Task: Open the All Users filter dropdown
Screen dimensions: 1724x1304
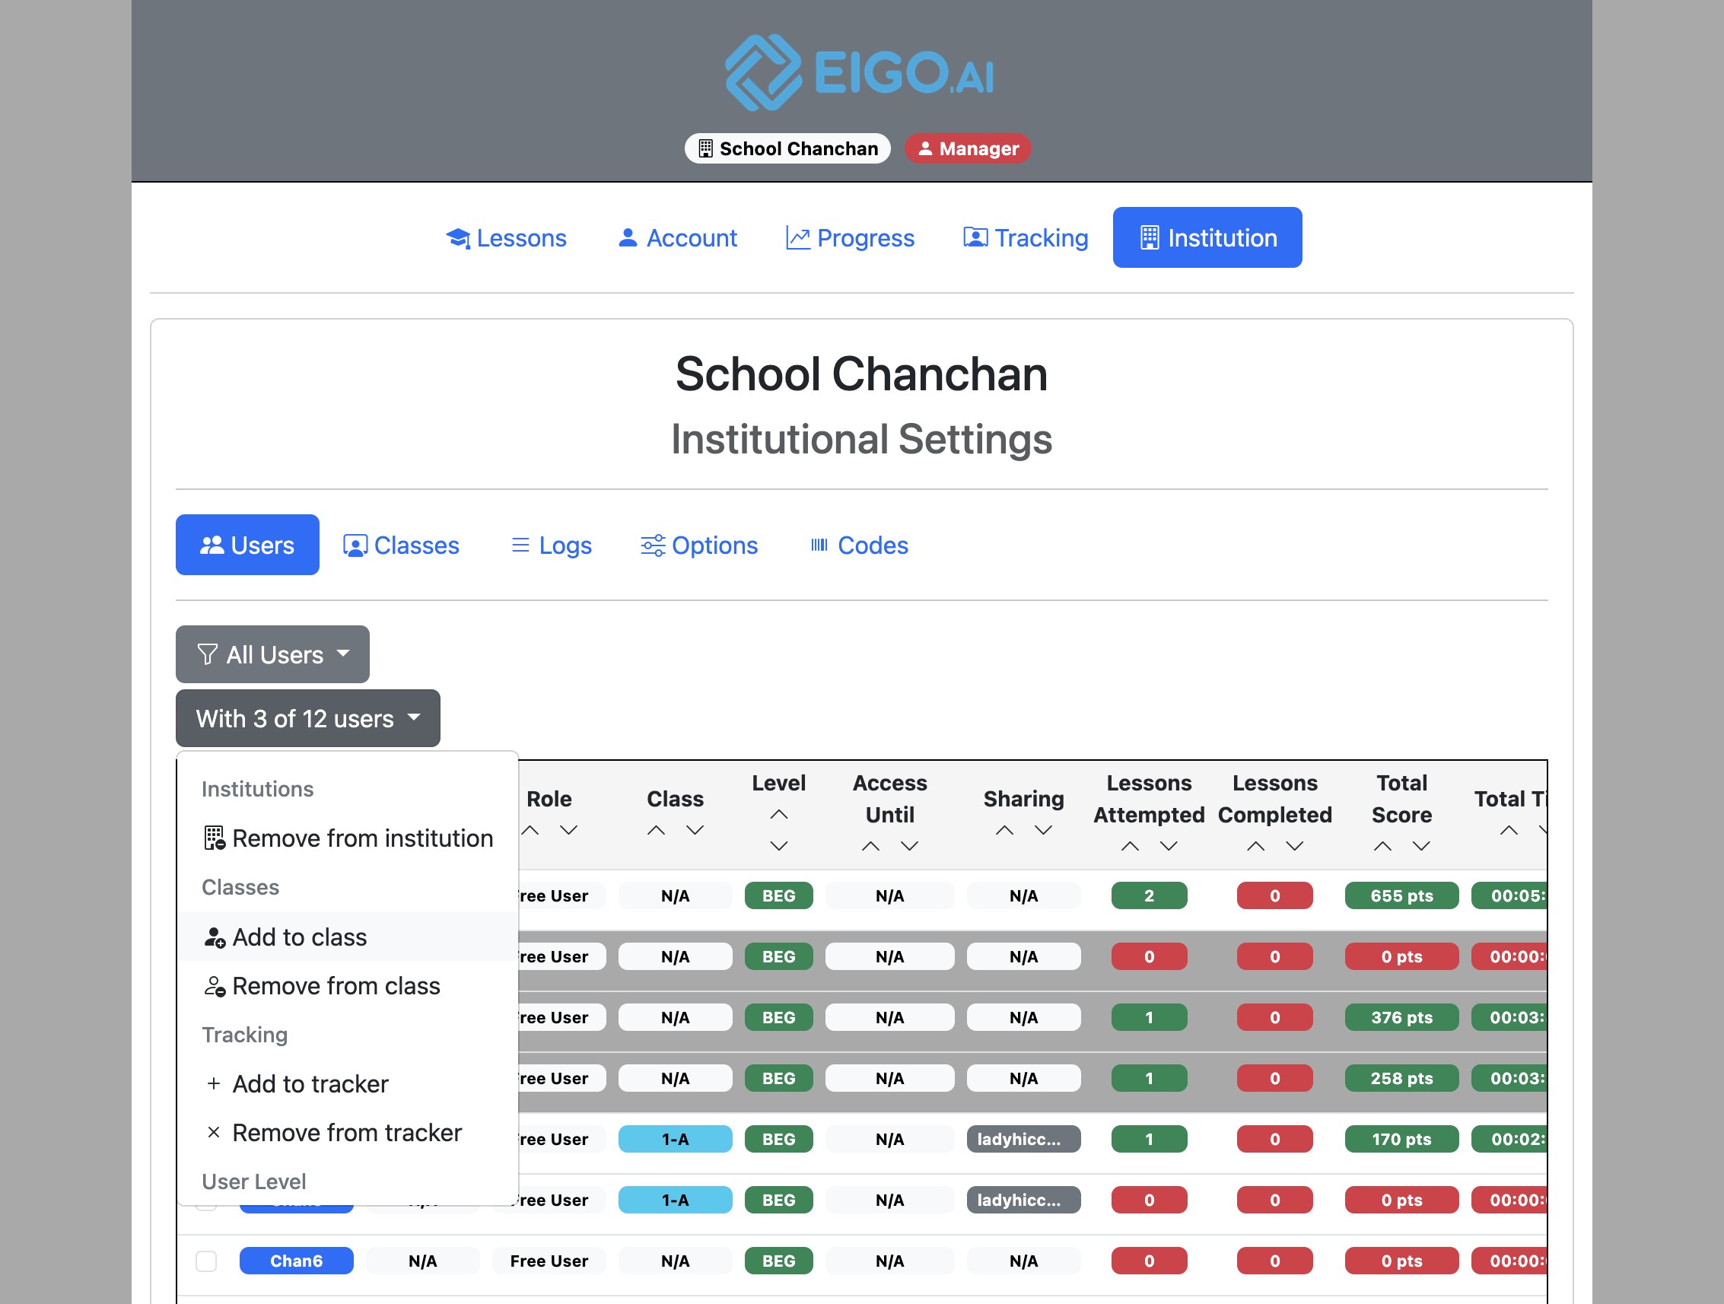Action: (x=272, y=654)
